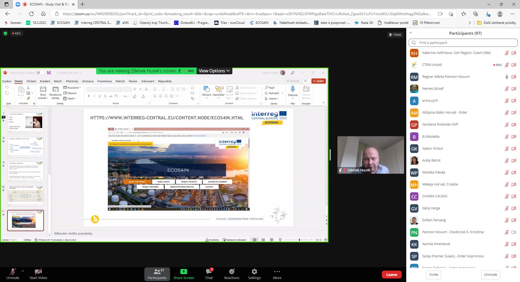Open the Edge settings ellipsis menu
This screenshot has width=520, height=282.
coord(512,14)
